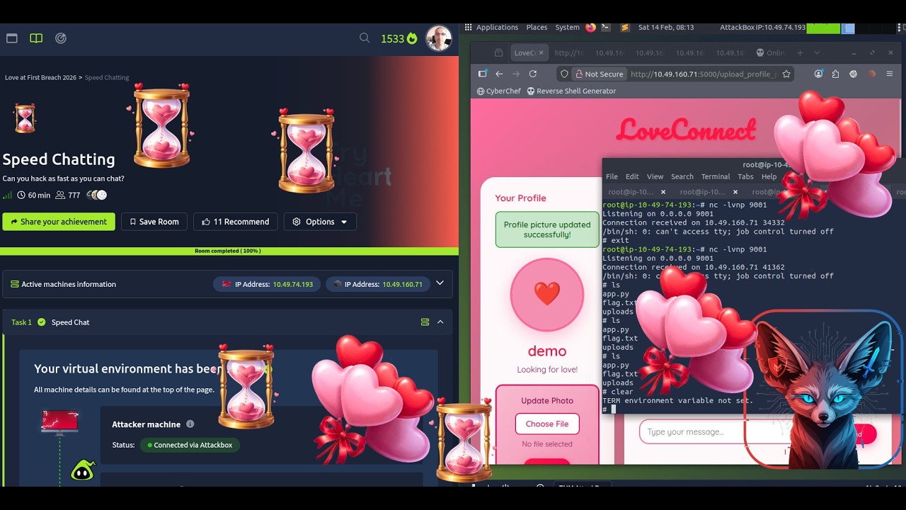Click the target practice icon in TryHackMe header

tap(61, 38)
